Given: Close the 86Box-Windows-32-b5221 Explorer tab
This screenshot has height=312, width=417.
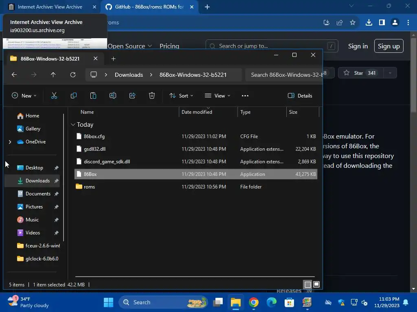Looking at the screenshot, I should point(95,58).
